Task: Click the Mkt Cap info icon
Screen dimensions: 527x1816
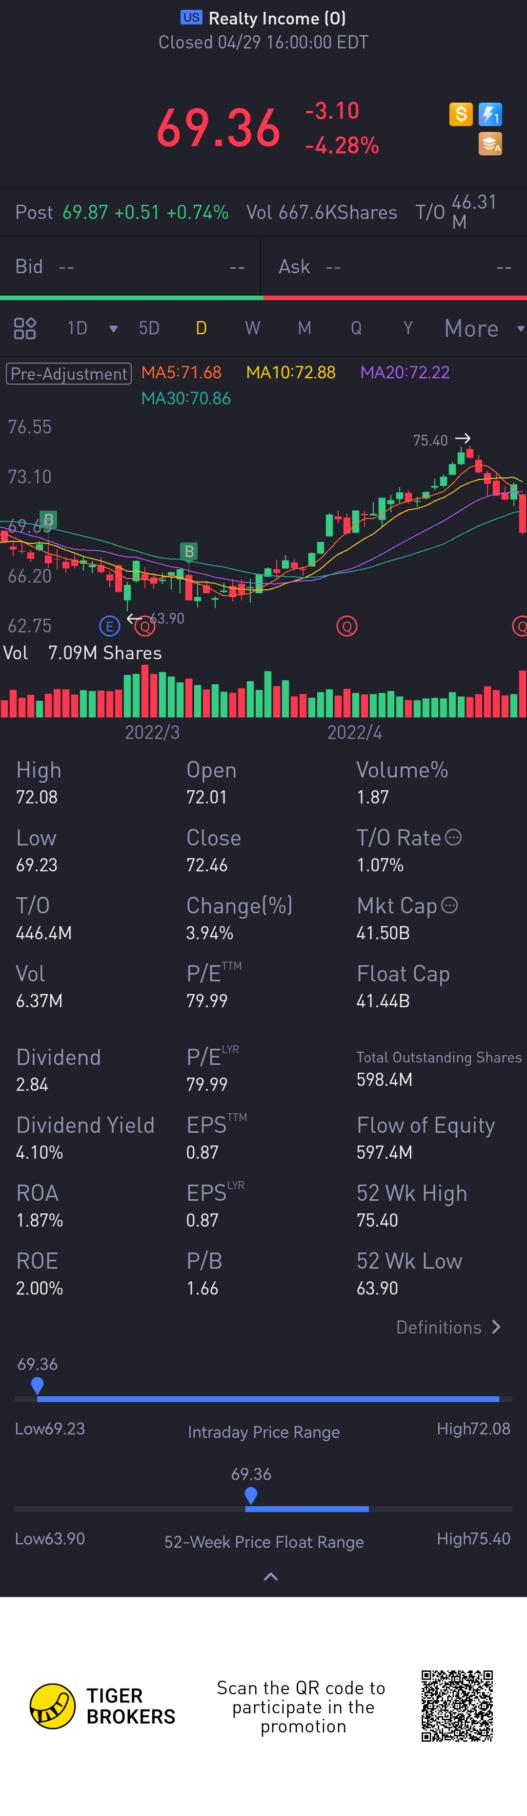Action: pos(449,905)
